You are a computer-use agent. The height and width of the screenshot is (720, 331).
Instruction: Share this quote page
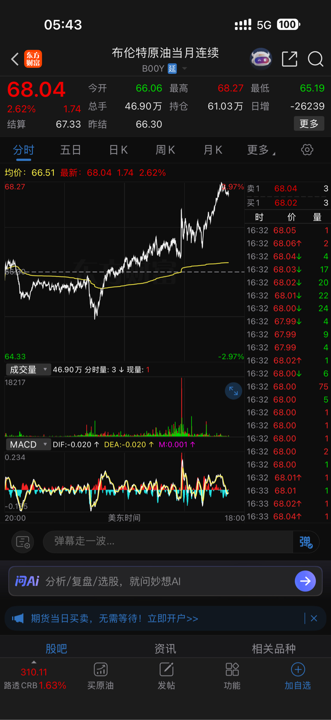(x=290, y=59)
